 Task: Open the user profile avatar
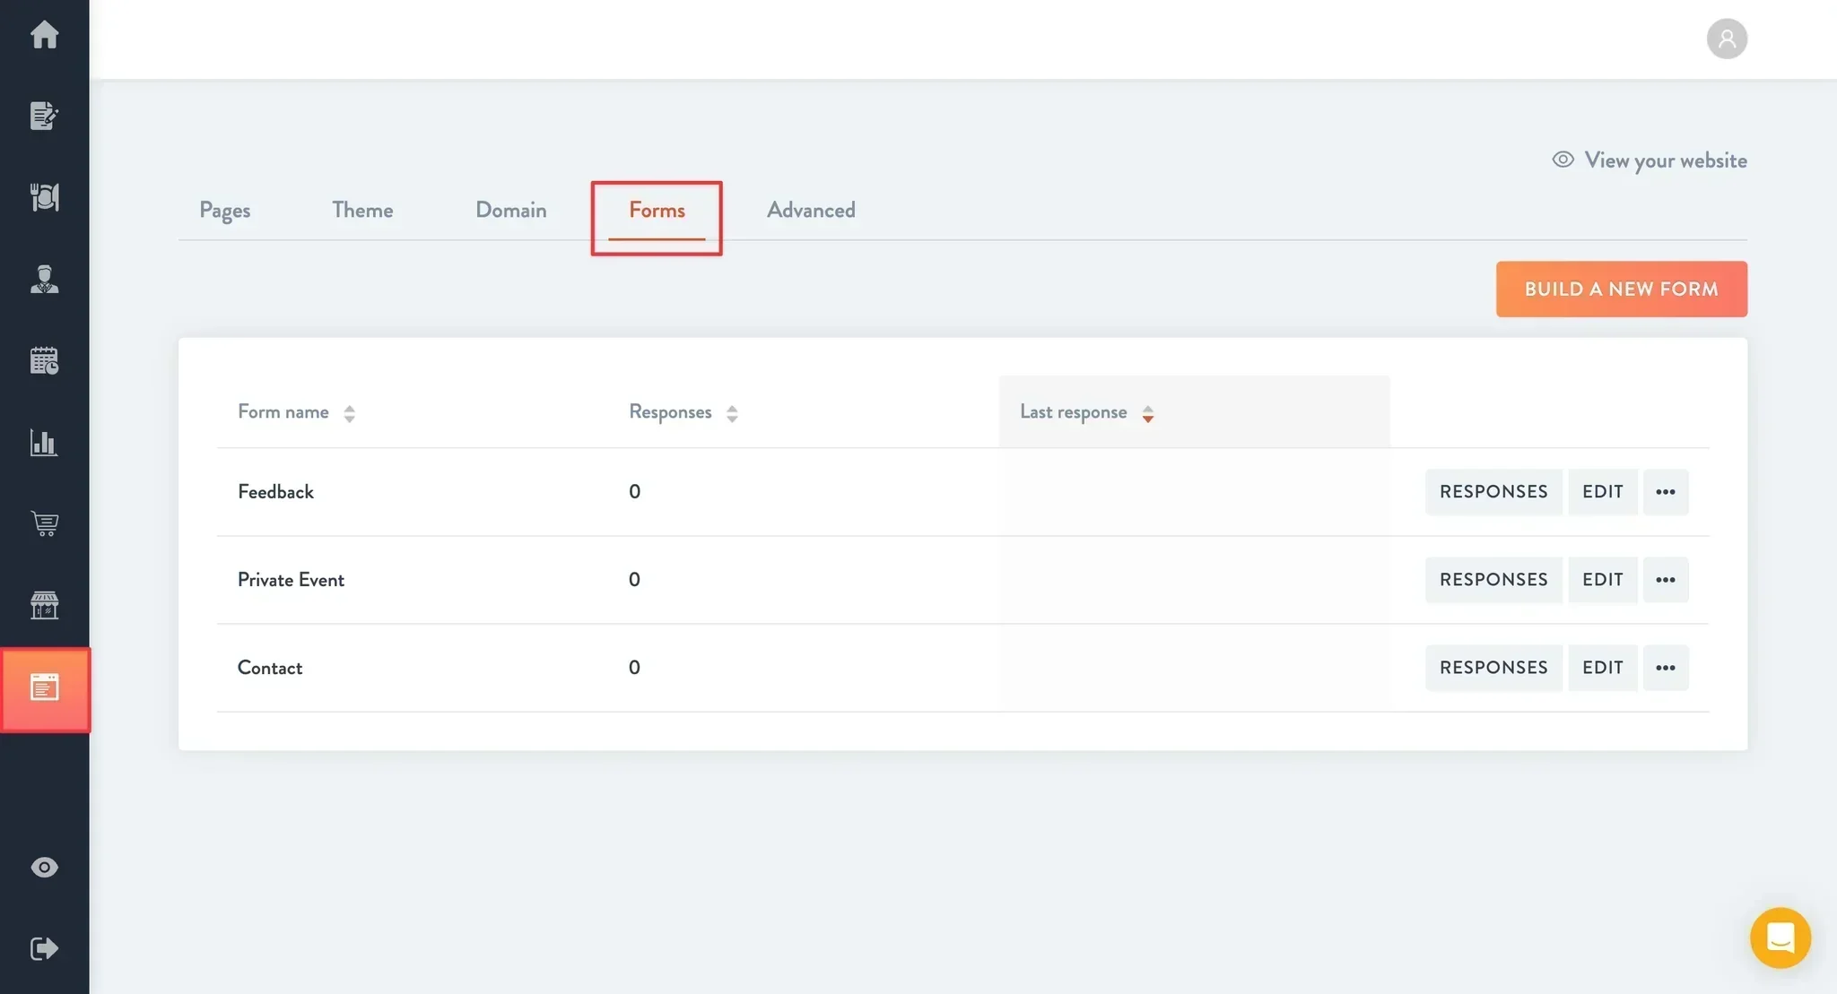pos(1726,39)
